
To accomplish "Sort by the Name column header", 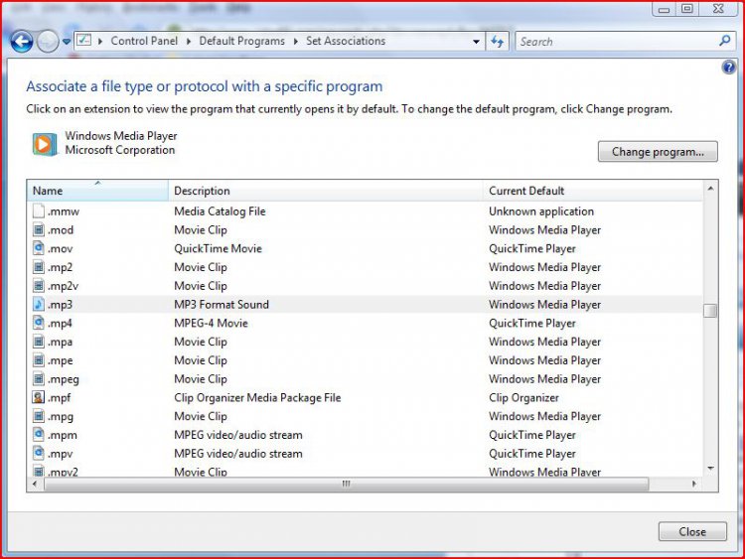I will 97,191.
